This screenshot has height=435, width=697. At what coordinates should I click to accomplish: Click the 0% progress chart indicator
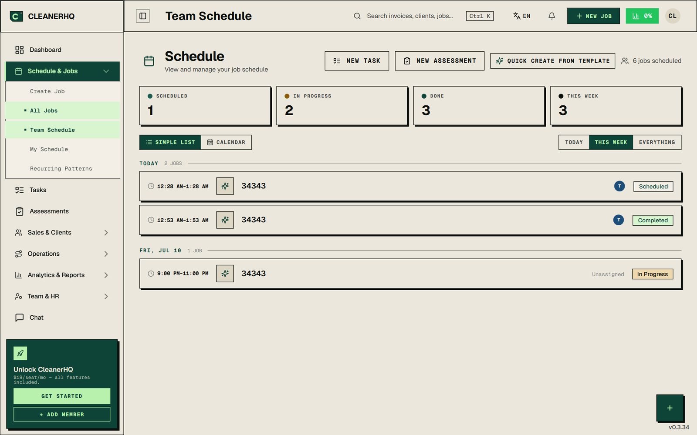642,16
